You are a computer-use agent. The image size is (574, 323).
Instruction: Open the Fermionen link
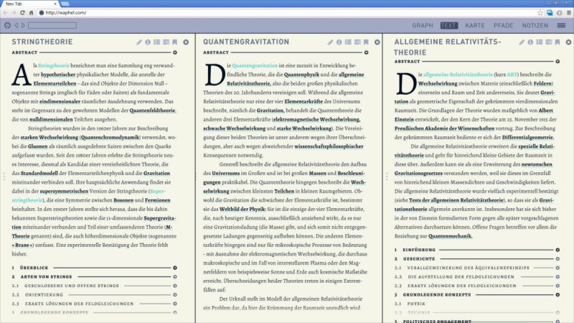pyautogui.click(x=157, y=200)
